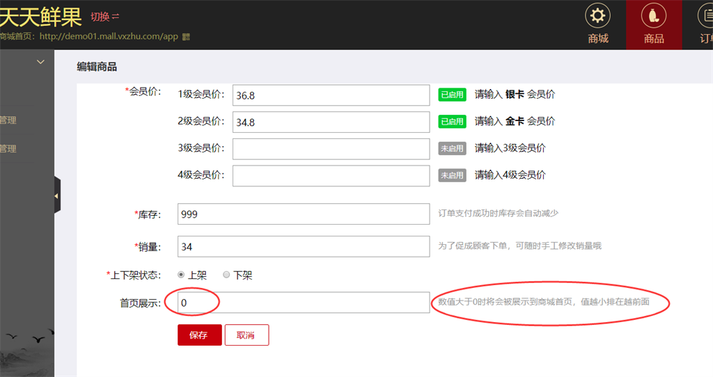Image resolution: width=713 pixels, height=377 pixels.
Task: Click the QR code icon beside the URL
Action: tap(186, 37)
